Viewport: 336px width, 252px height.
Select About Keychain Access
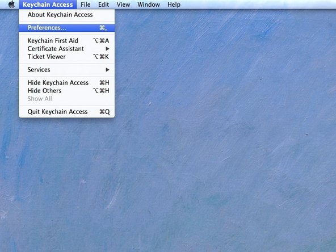(66, 15)
